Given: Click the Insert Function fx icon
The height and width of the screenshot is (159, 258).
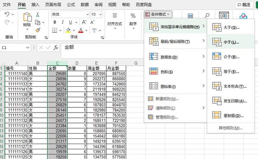Looking at the screenshot, I should tap(56, 48).
